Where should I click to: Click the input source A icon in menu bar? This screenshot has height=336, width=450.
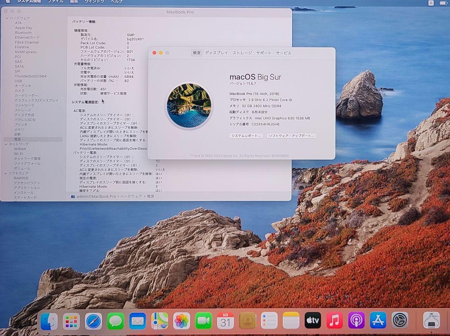click(431, 3)
